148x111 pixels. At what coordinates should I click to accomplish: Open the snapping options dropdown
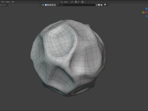coord(79,2)
